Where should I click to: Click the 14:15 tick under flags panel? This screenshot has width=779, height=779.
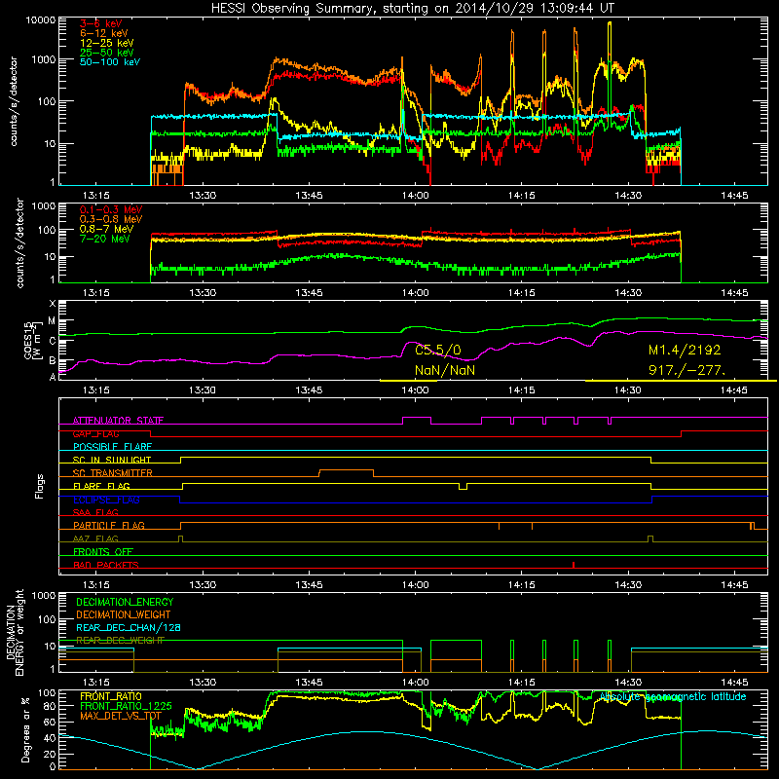click(x=522, y=585)
